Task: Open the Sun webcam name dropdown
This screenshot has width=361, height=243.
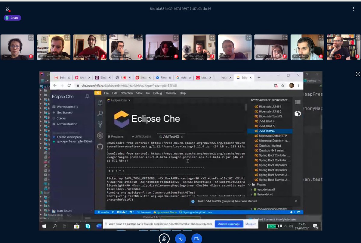Action: (7, 56)
